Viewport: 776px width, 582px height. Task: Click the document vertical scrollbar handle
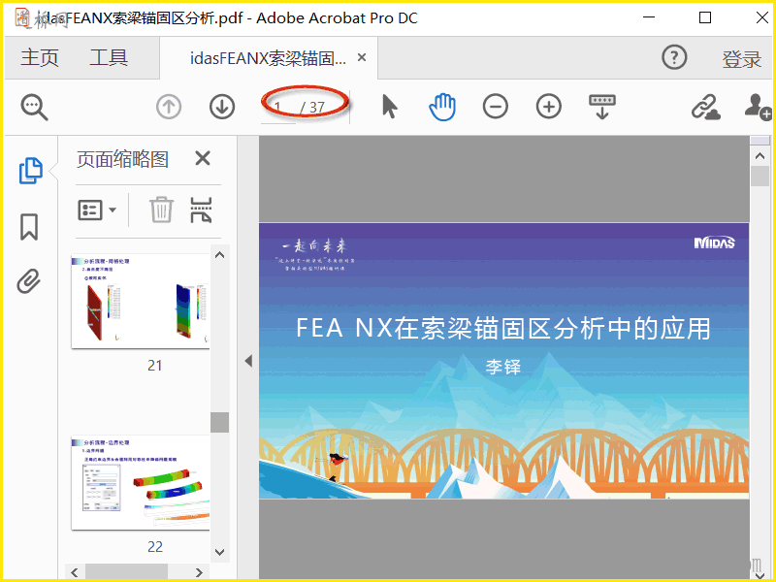click(x=760, y=177)
